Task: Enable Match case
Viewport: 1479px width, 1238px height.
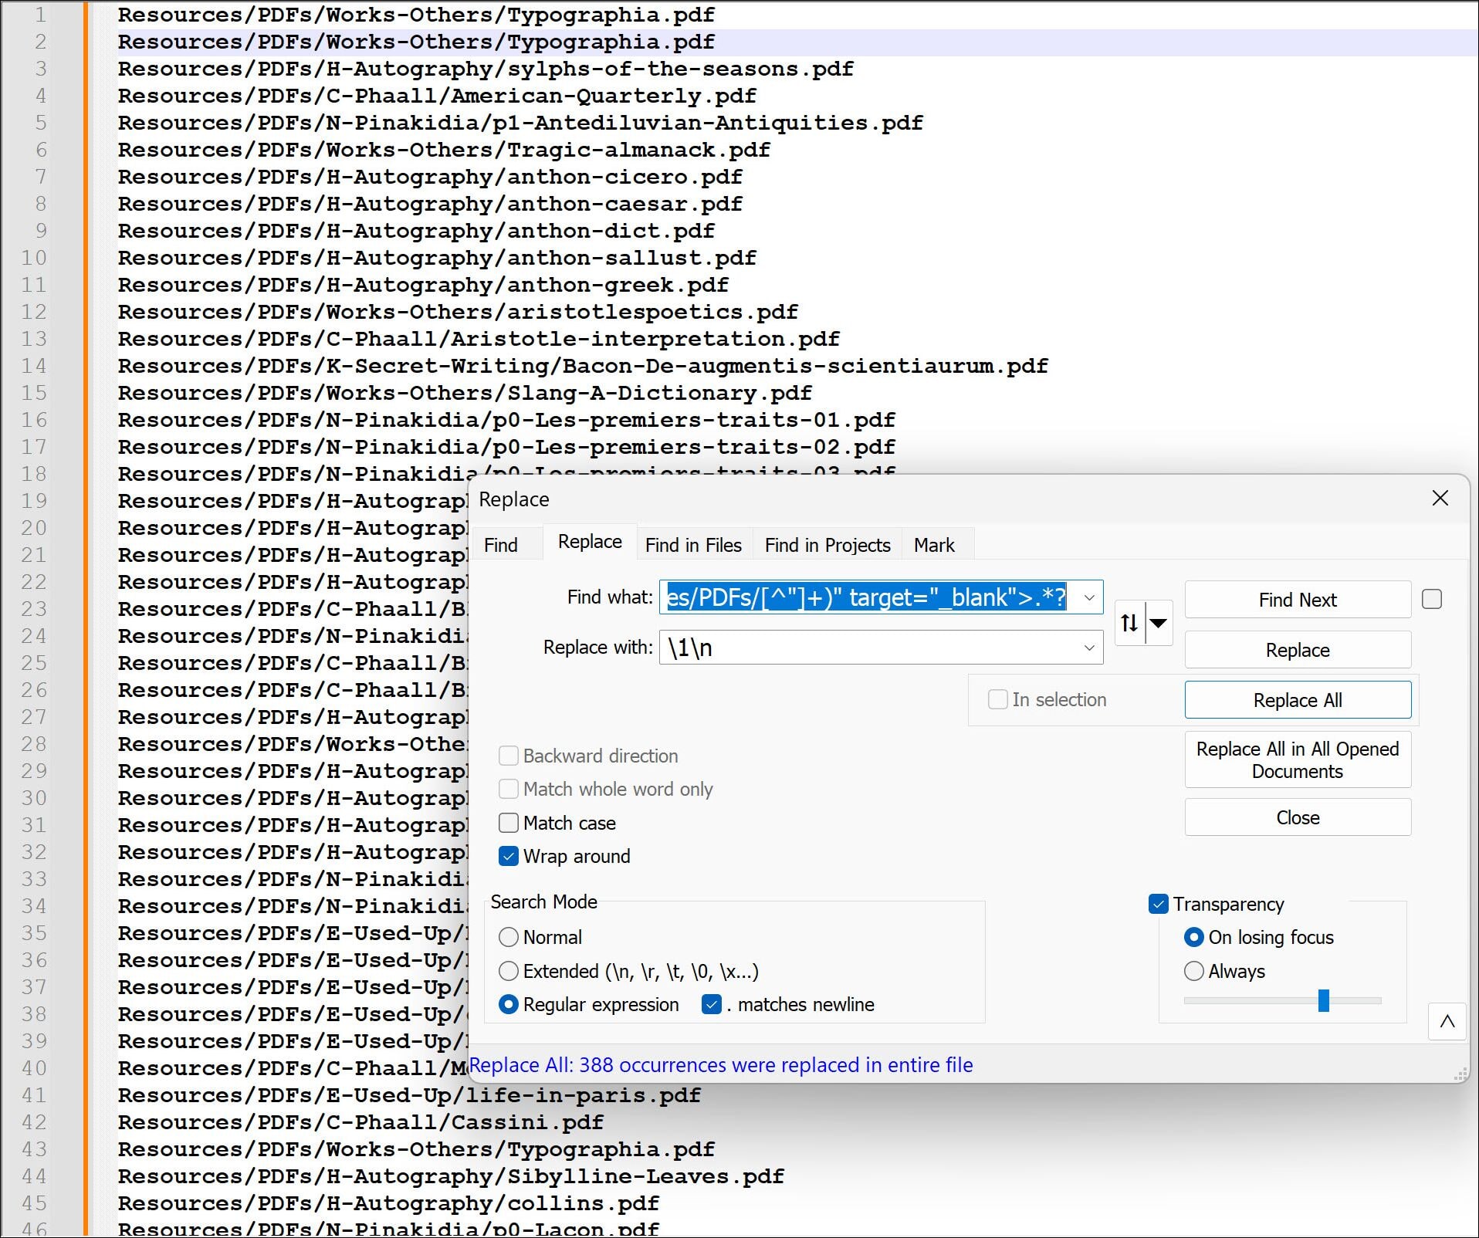Action: click(x=509, y=823)
